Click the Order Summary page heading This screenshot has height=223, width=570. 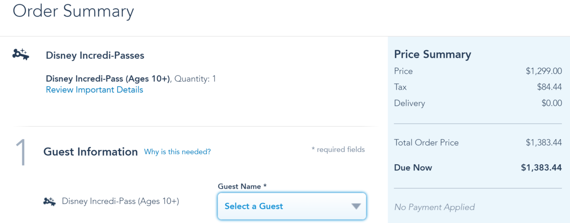(x=73, y=11)
